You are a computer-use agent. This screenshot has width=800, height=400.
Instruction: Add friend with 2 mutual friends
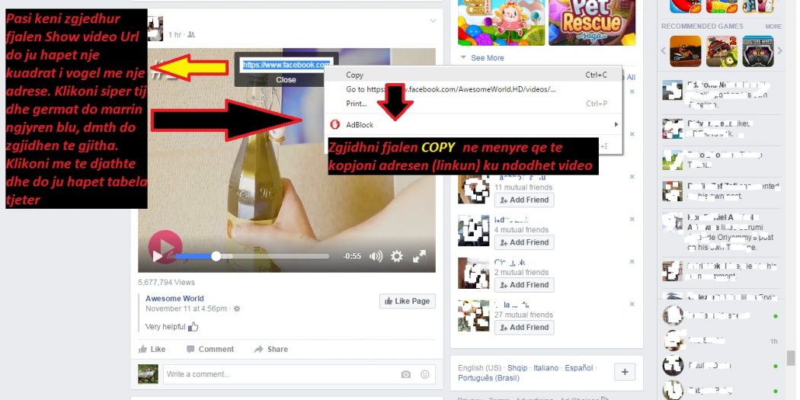pyautogui.click(x=524, y=285)
